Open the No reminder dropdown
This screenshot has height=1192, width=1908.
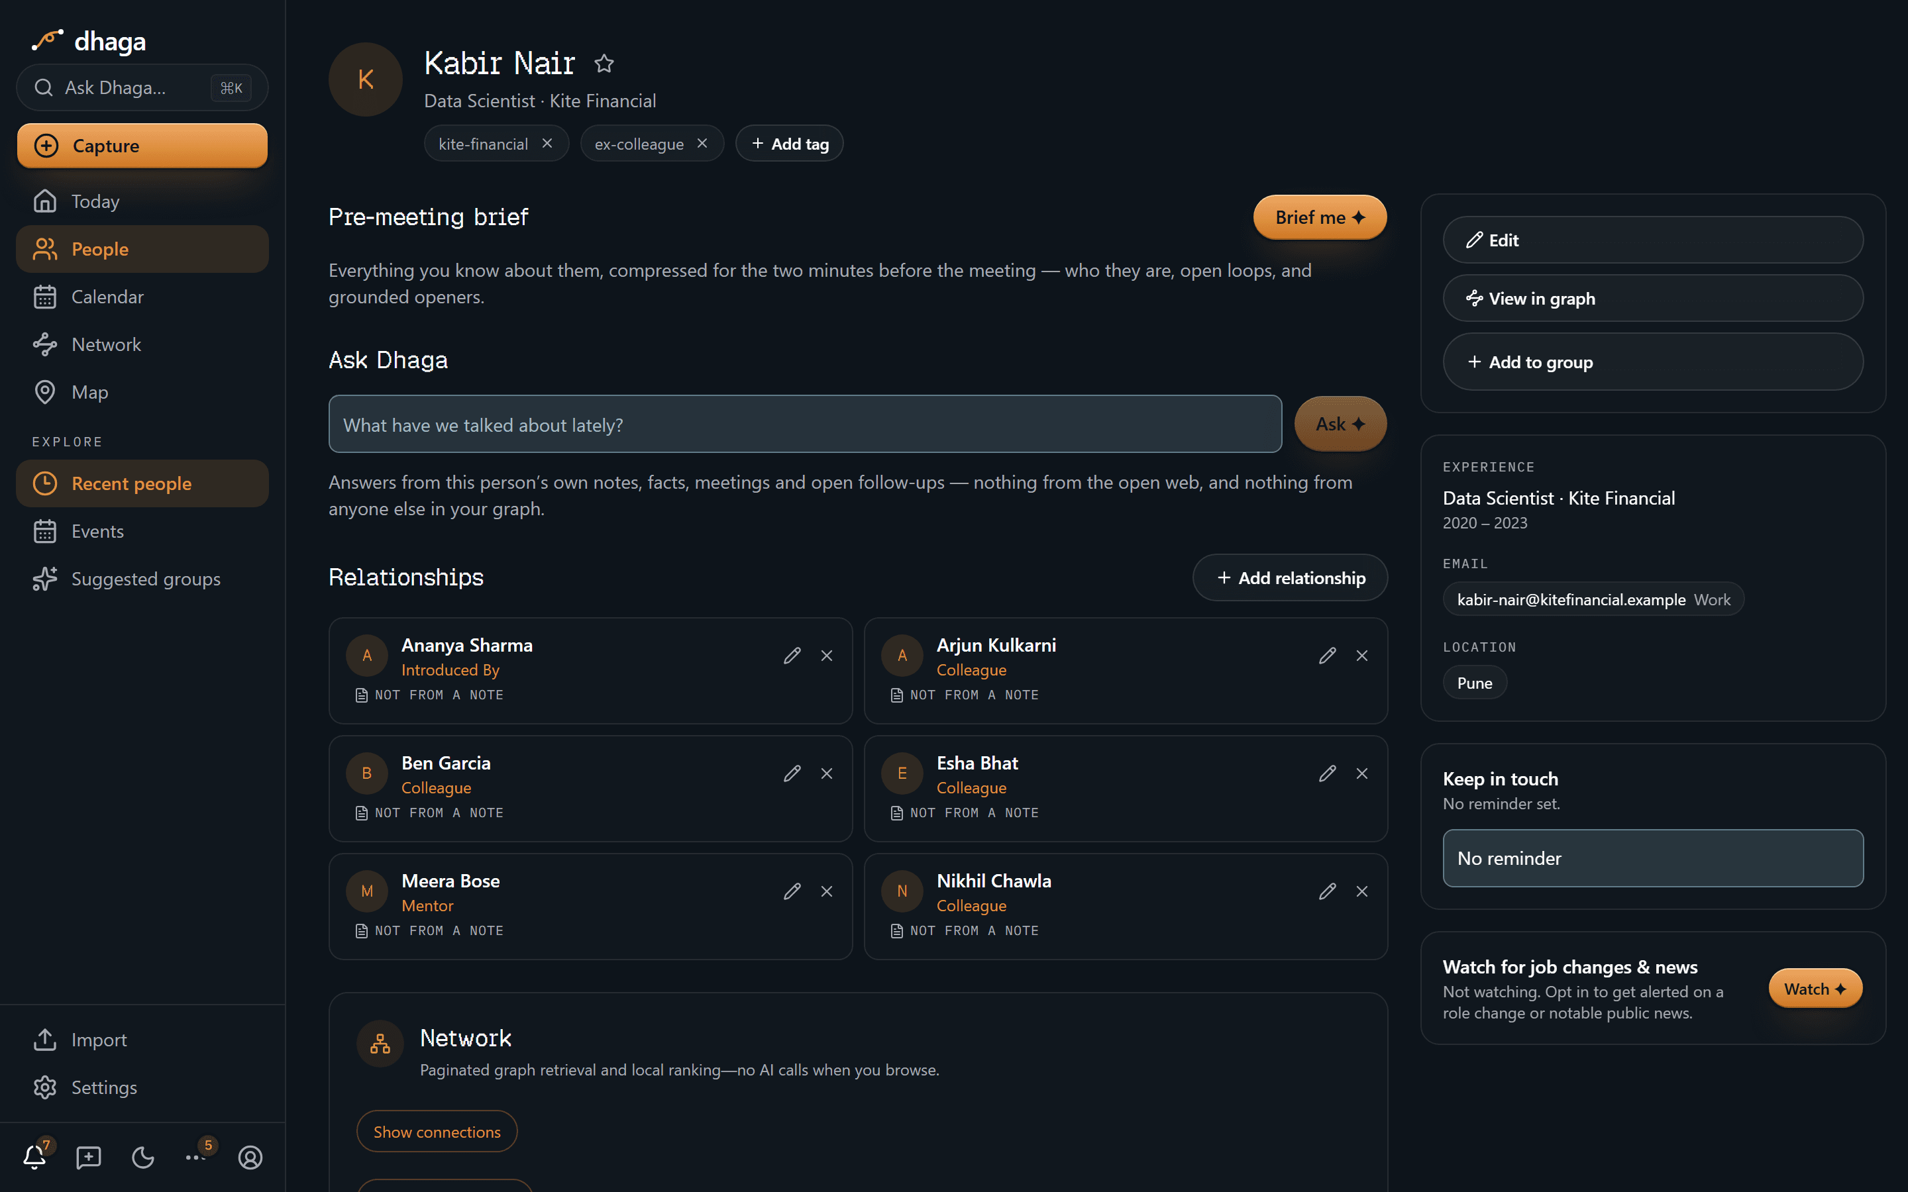tap(1652, 858)
